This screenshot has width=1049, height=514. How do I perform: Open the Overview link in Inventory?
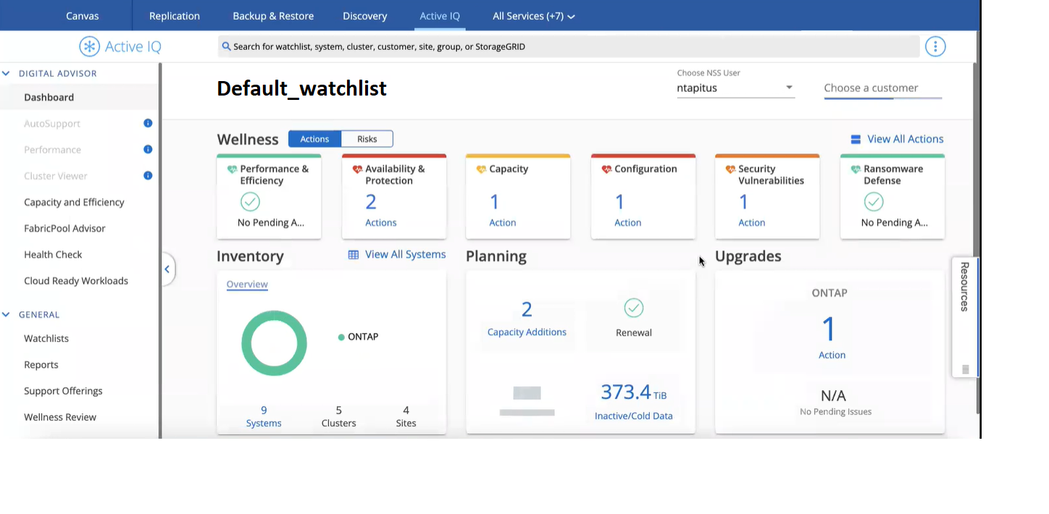point(246,284)
